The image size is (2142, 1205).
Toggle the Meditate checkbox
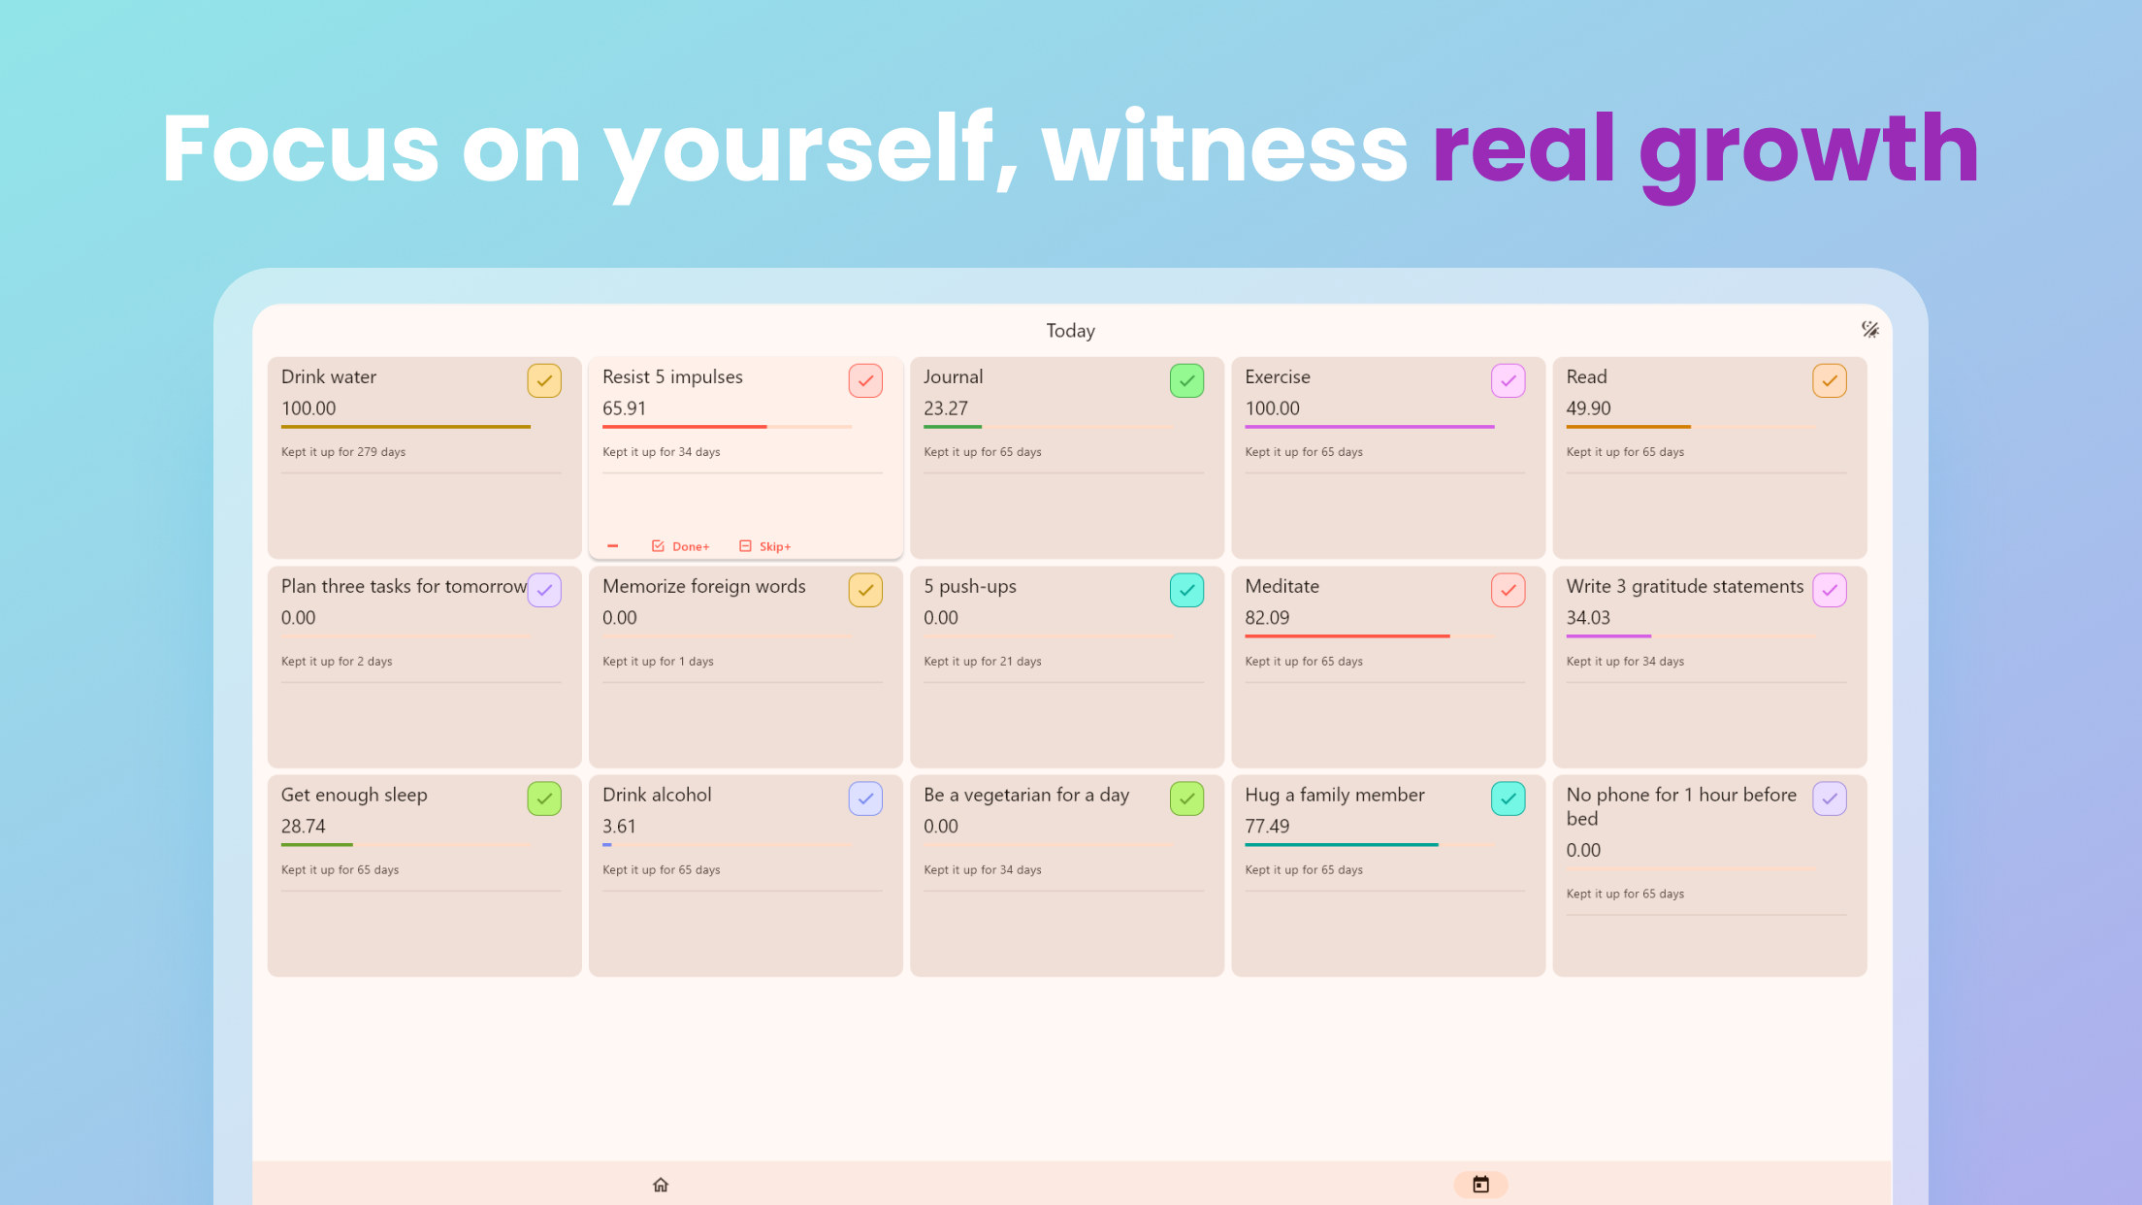(x=1508, y=590)
